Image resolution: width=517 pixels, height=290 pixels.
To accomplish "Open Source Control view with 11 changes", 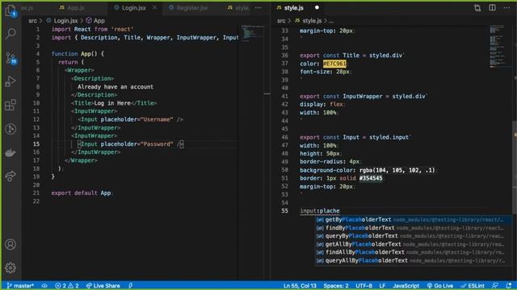I will pyautogui.click(x=11, y=58).
